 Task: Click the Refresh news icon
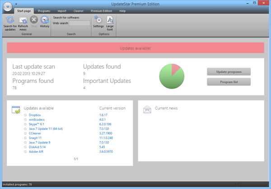pos(23,20)
